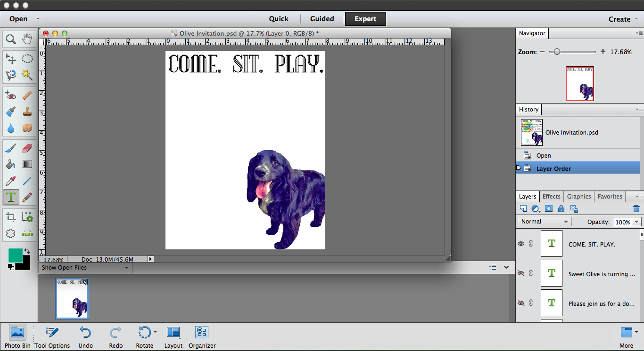Select the Magic Wand tool

pos(27,75)
